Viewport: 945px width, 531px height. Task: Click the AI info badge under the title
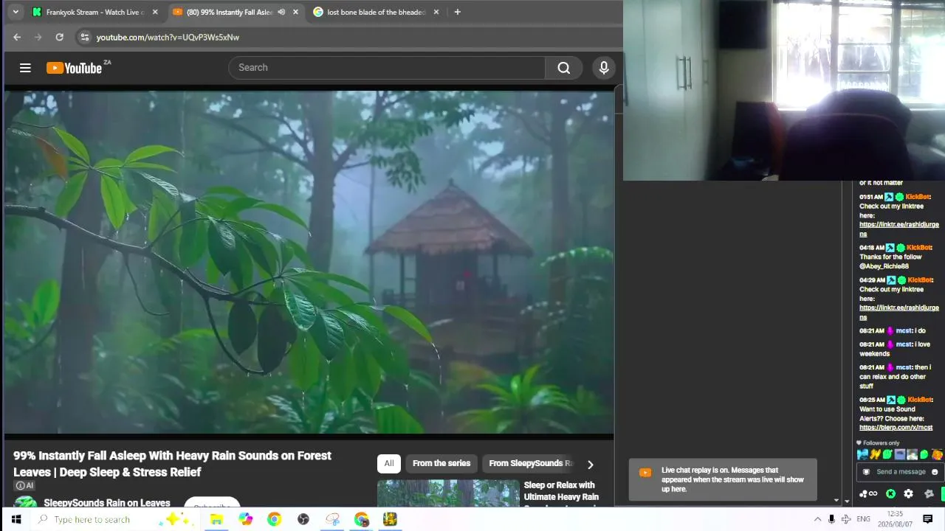point(25,485)
